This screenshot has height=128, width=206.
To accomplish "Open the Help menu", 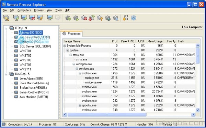I will 67,10.
